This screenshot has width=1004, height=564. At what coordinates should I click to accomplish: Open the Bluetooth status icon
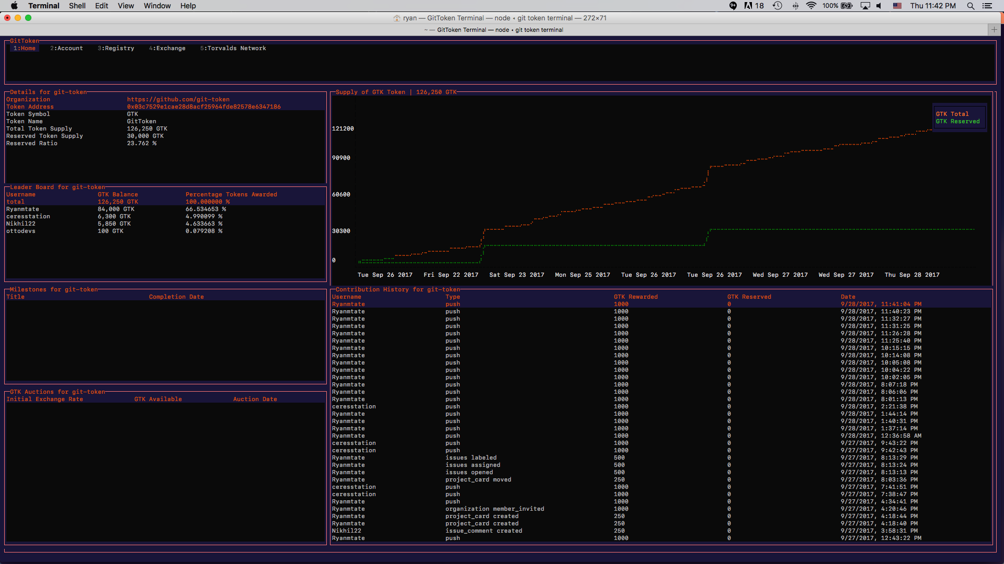(795, 6)
